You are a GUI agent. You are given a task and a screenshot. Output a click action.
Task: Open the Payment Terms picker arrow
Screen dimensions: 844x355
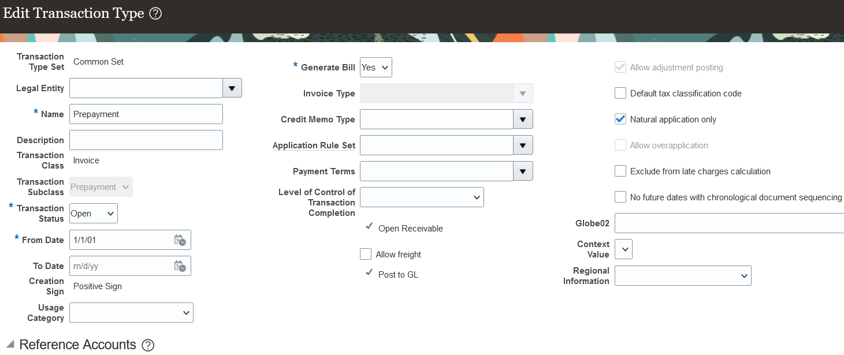click(523, 171)
